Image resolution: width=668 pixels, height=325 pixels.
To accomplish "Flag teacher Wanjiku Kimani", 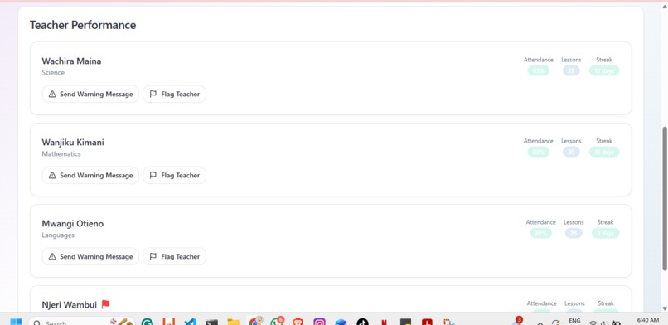I will point(174,175).
